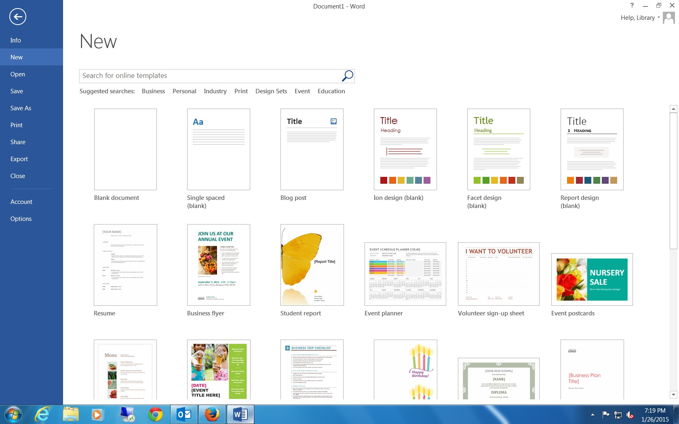The width and height of the screenshot is (679, 424).
Task: Click the Personal suggested search
Action: (x=184, y=91)
